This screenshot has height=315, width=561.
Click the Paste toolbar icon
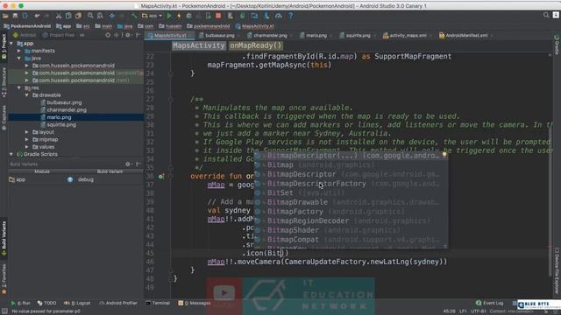tap(78, 16)
